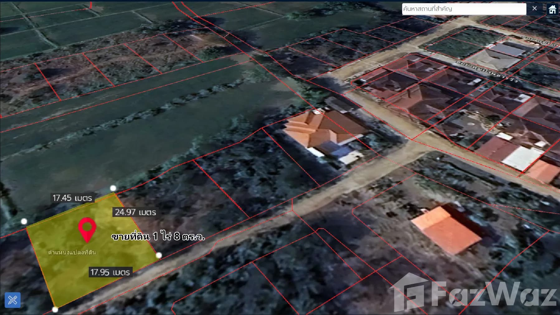This screenshot has height=315, width=560.
Task: Select the bottommost white vertex handle
Action: 55,309
